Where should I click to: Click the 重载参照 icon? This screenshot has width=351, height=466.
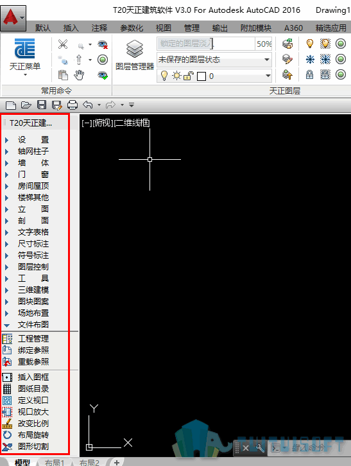(7, 362)
